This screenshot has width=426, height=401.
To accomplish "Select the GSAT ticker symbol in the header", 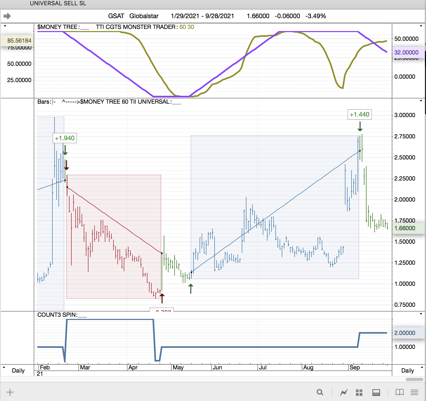I will (116, 16).
